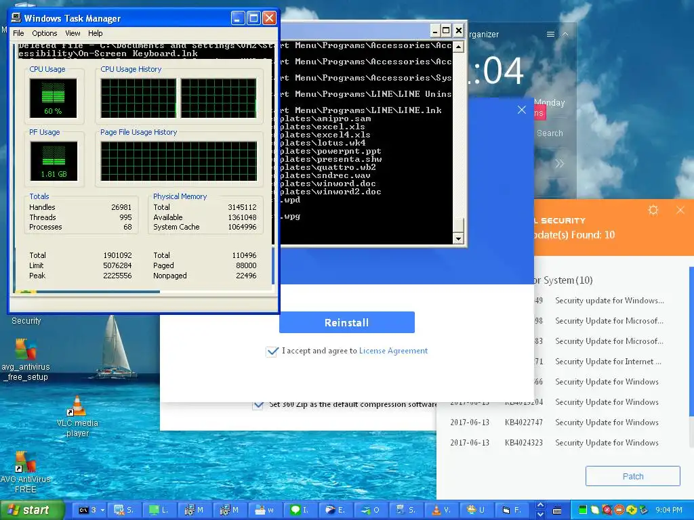This screenshot has height=520, width=694.
Task: Switch to the 'S.' monitor taskbar button
Action: (x=124, y=511)
